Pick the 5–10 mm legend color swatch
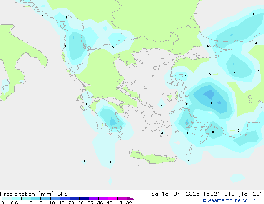 pyautogui.click(x=45, y=199)
